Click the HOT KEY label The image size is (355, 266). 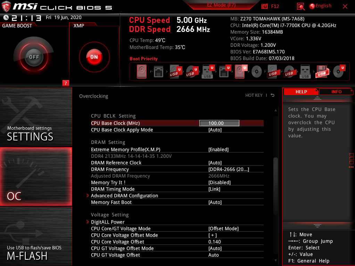tap(254, 95)
